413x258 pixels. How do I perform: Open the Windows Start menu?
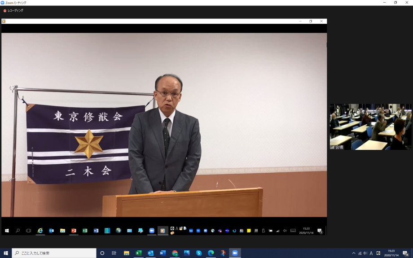(x=6, y=253)
